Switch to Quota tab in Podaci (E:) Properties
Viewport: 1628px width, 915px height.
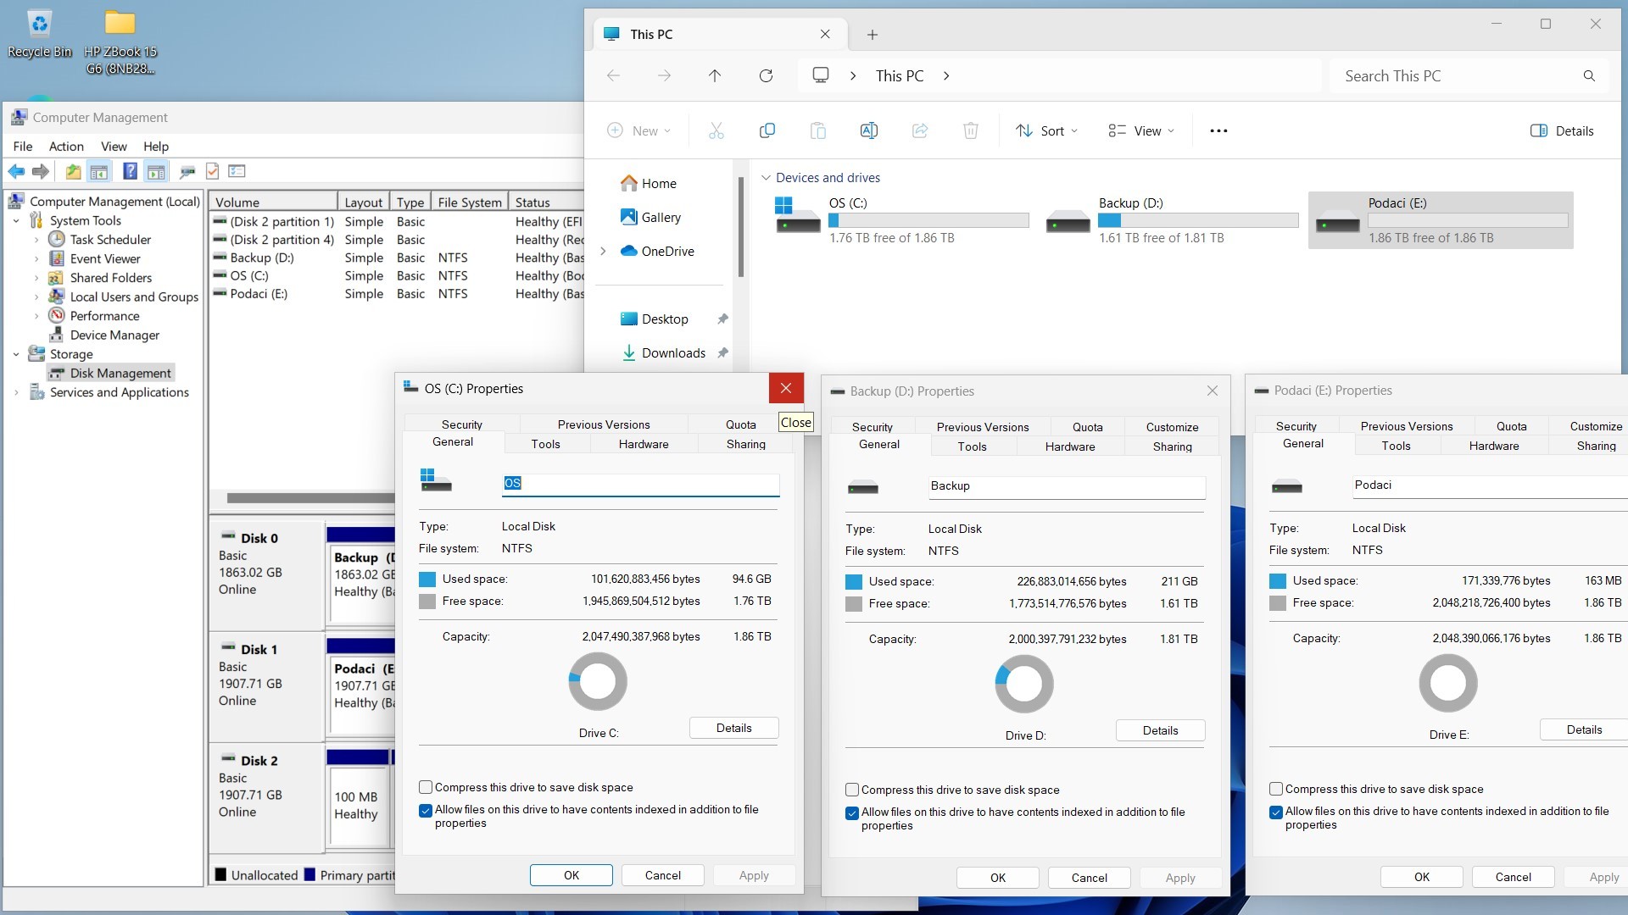[1512, 426]
